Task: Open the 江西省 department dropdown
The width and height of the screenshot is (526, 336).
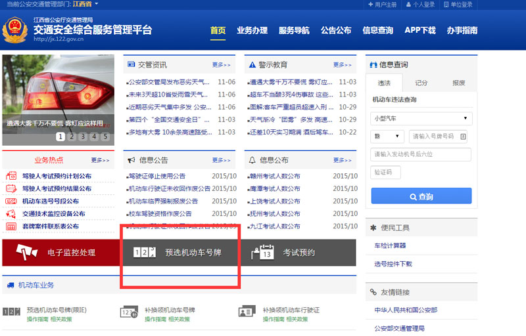Action: 85,4
